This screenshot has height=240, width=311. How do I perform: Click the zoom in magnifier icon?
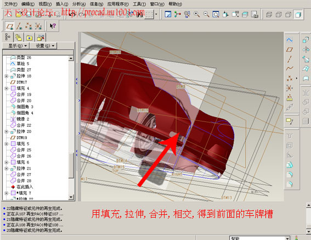pos(196,14)
